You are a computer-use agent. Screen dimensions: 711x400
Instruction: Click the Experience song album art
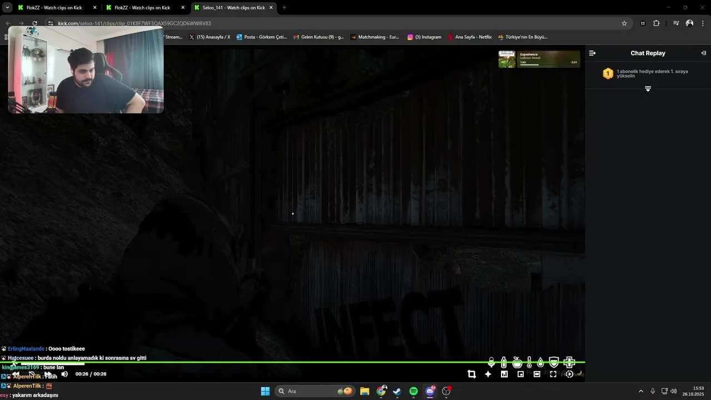[507, 59]
